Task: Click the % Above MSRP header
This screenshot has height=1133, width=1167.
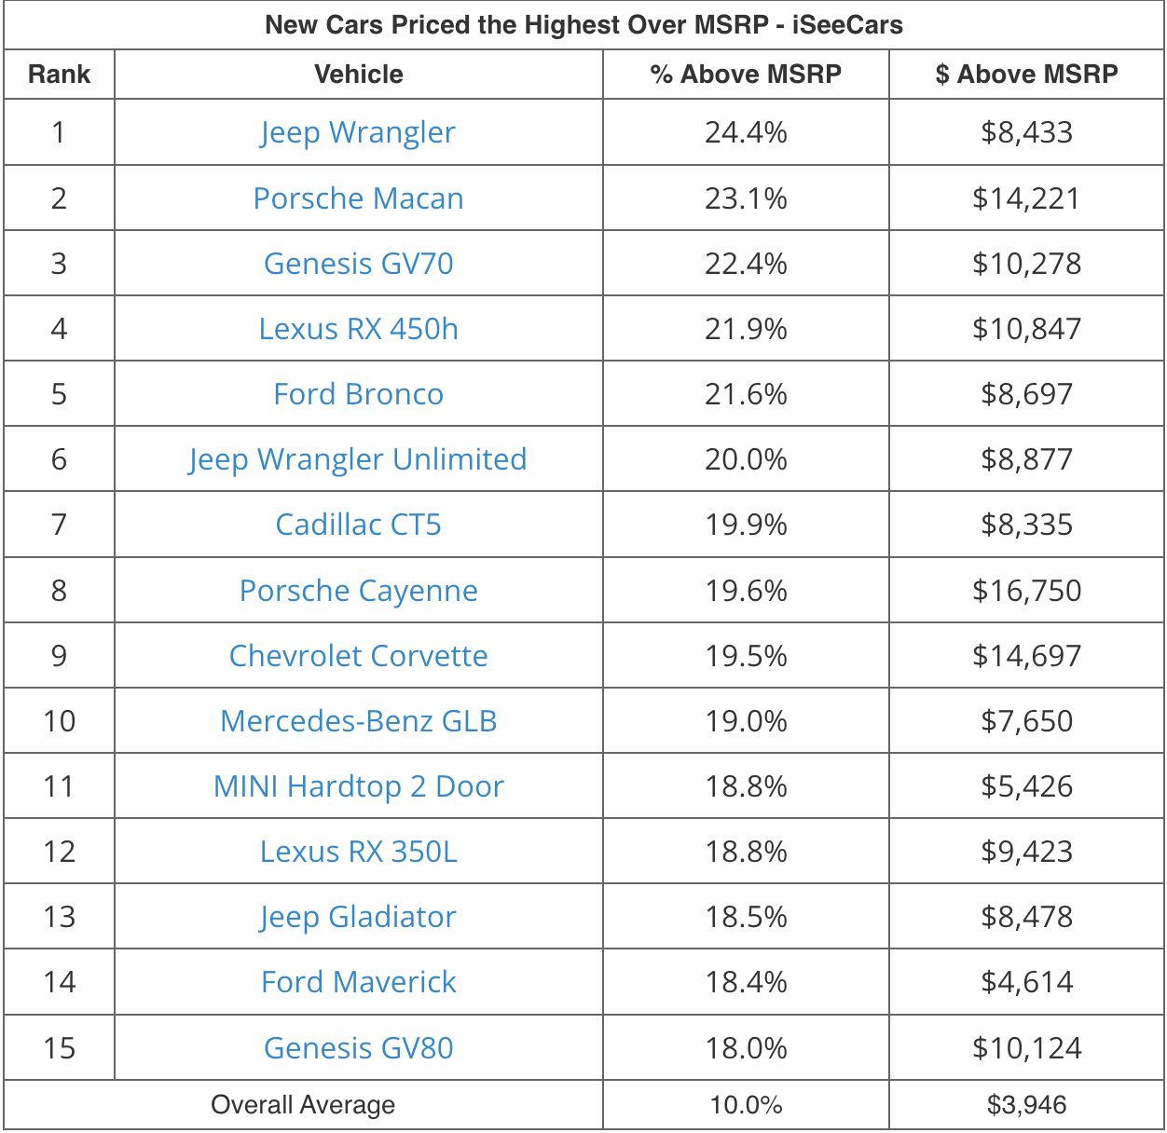Action: click(x=746, y=75)
